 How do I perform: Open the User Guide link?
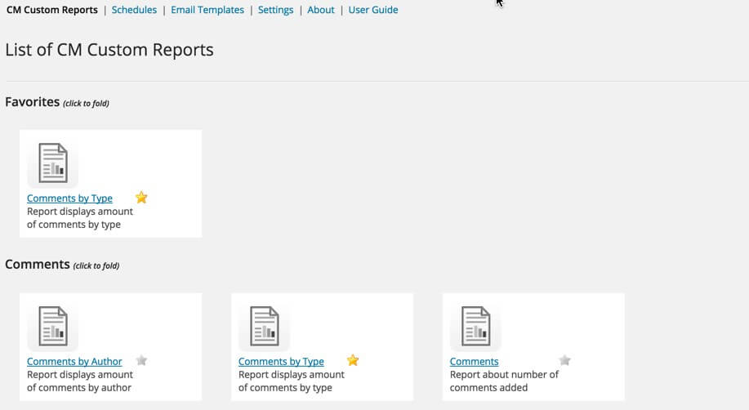pos(373,10)
